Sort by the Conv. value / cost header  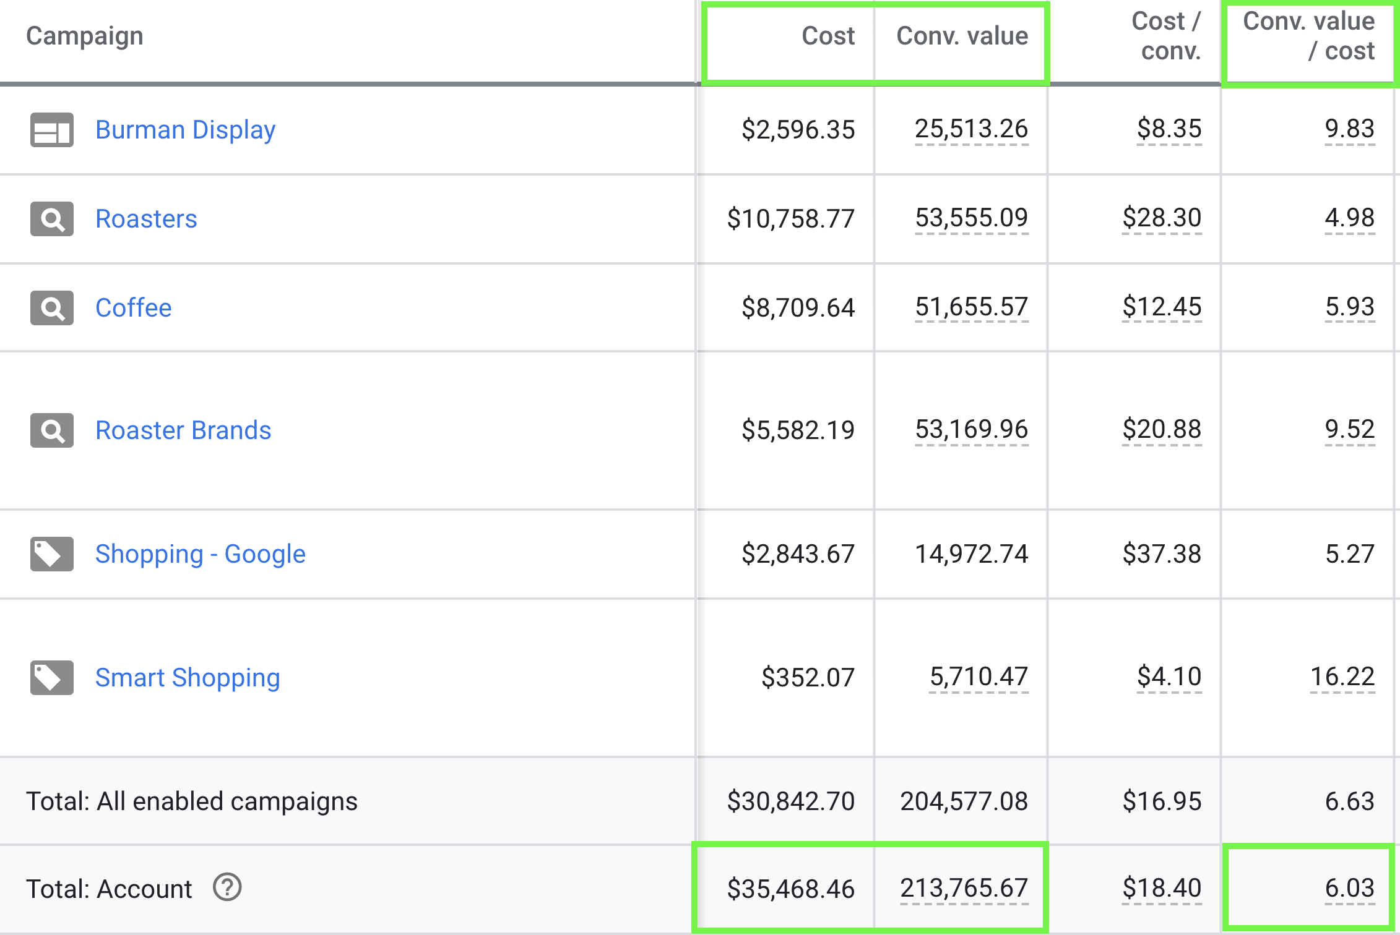[x=1309, y=36]
